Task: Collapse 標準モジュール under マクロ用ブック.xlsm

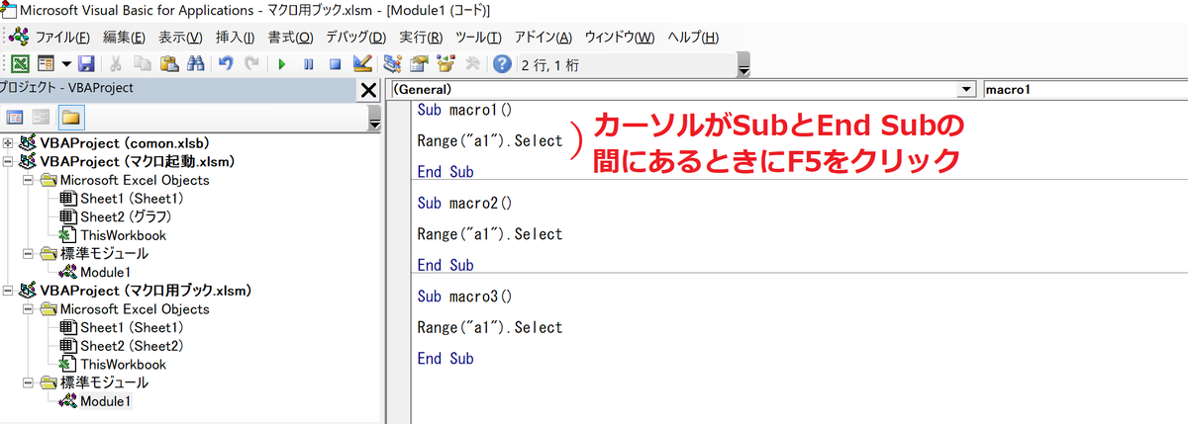Action: [29, 382]
